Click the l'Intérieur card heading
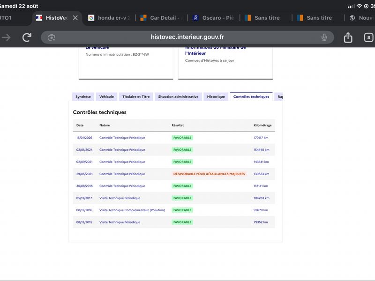The image size is (375, 281). pos(195,53)
